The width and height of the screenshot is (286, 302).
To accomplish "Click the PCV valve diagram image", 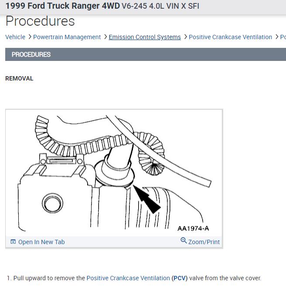I will click(x=114, y=173).
